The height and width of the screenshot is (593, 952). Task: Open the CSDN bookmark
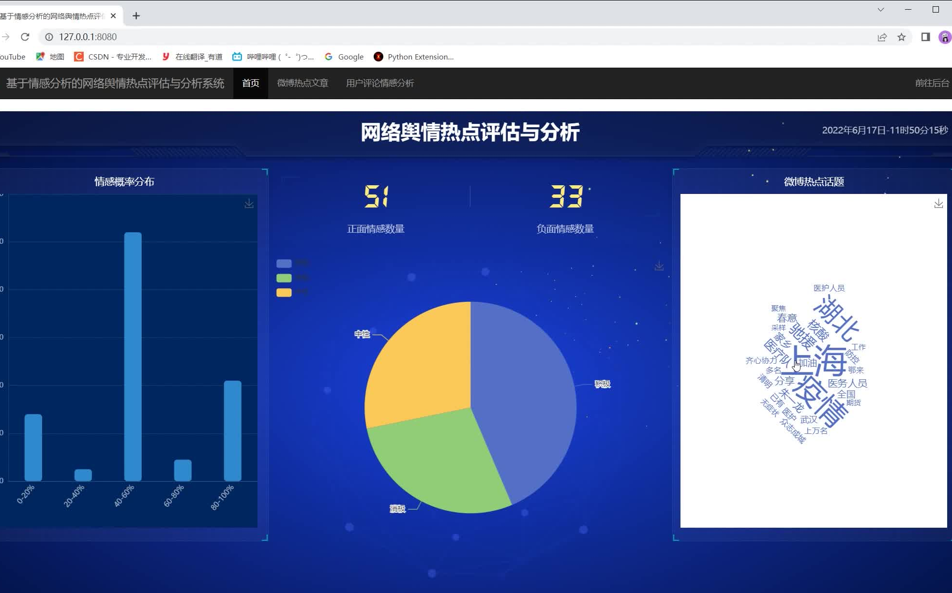click(x=113, y=57)
